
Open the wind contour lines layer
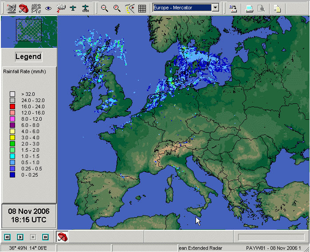click(x=36, y=8)
